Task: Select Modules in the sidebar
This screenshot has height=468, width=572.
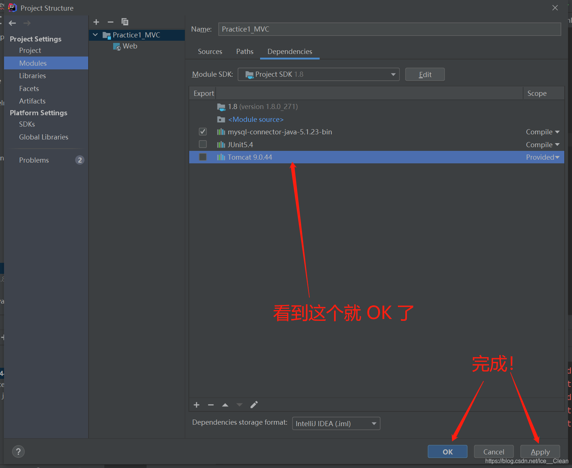Action: click(x=46, y=63)
